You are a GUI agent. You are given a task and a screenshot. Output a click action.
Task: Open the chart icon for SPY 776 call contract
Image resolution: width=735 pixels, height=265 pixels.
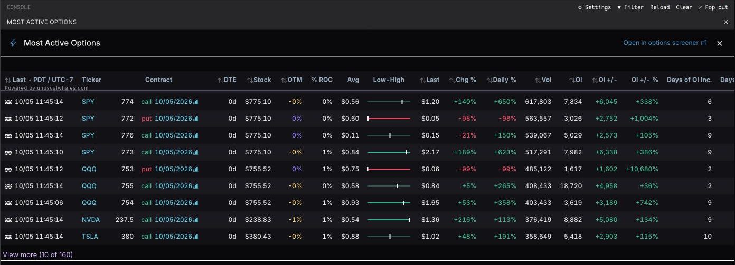pyautogui.click(x=196, y=135)
